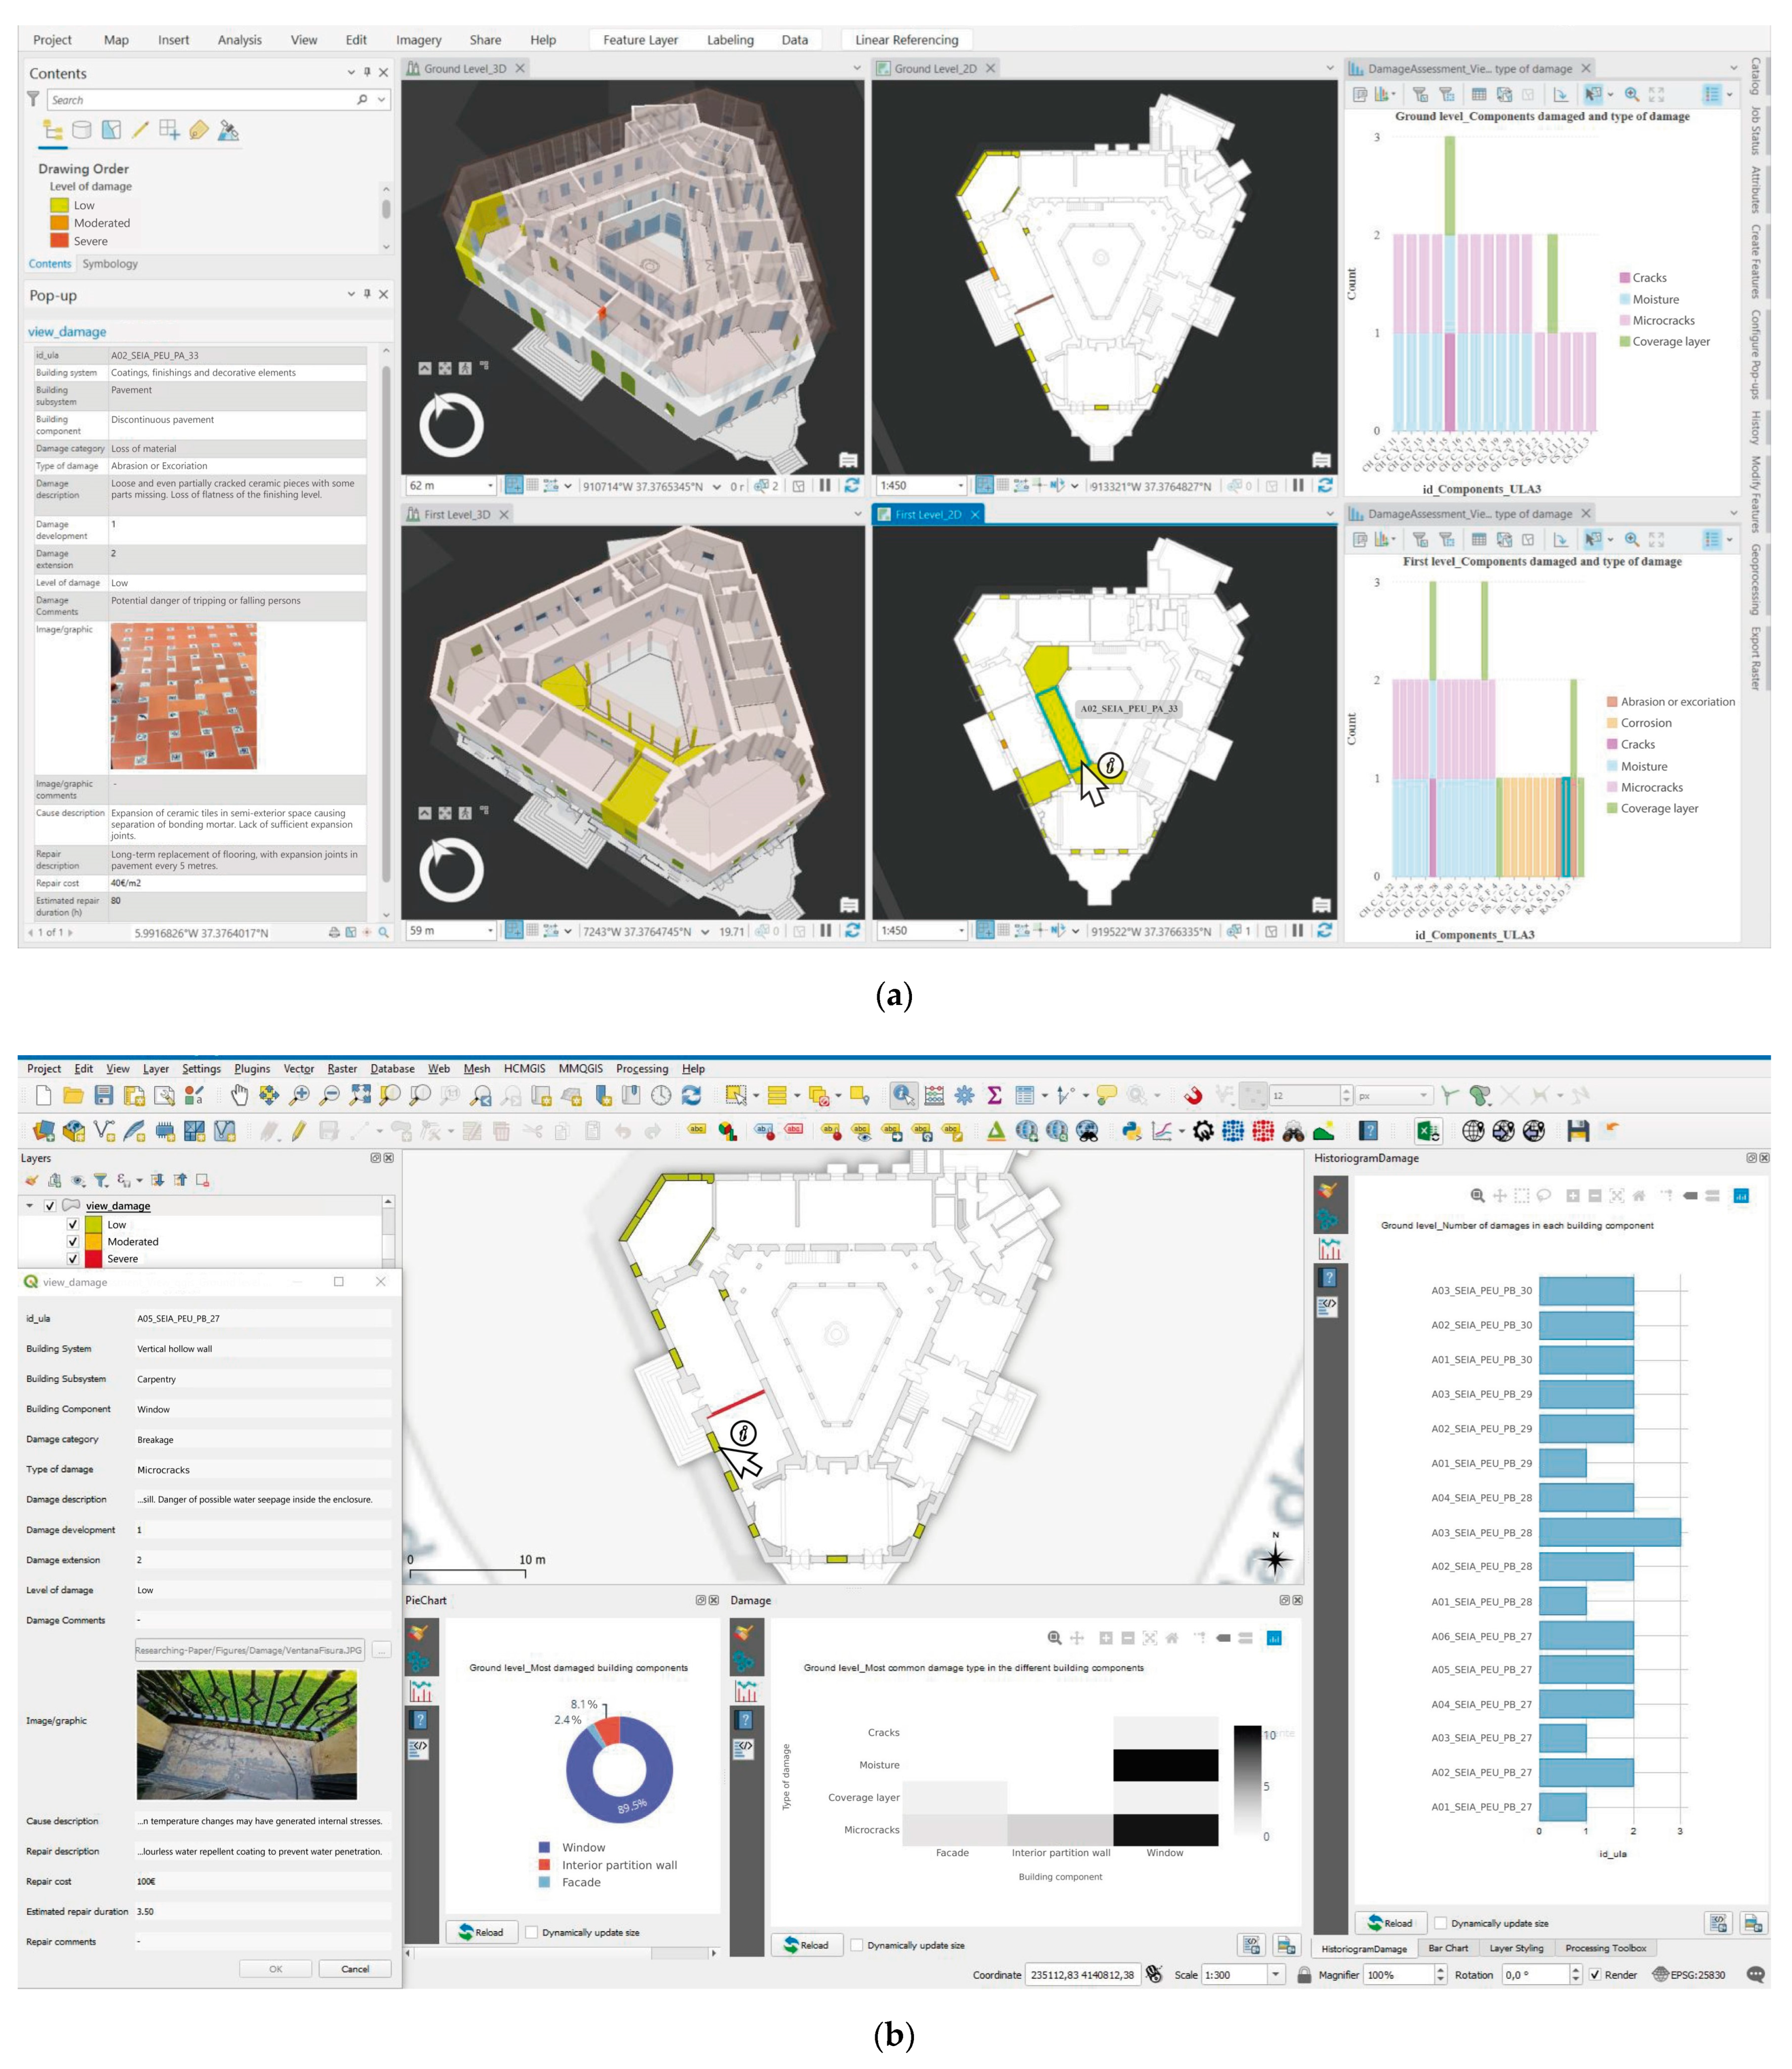Uncheck the Severe damage category
Screen dimensions: 1792x2069
tap(72, 1259)
